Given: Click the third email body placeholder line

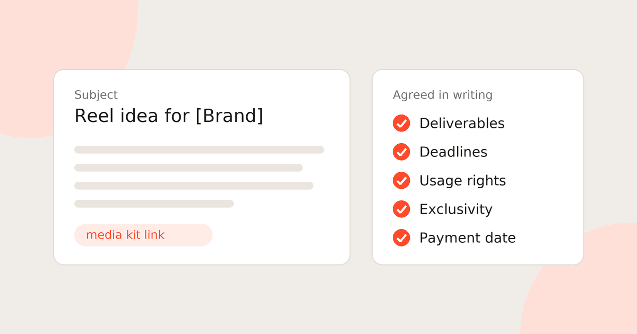Looking at the screenshot, I should point(194,186).
